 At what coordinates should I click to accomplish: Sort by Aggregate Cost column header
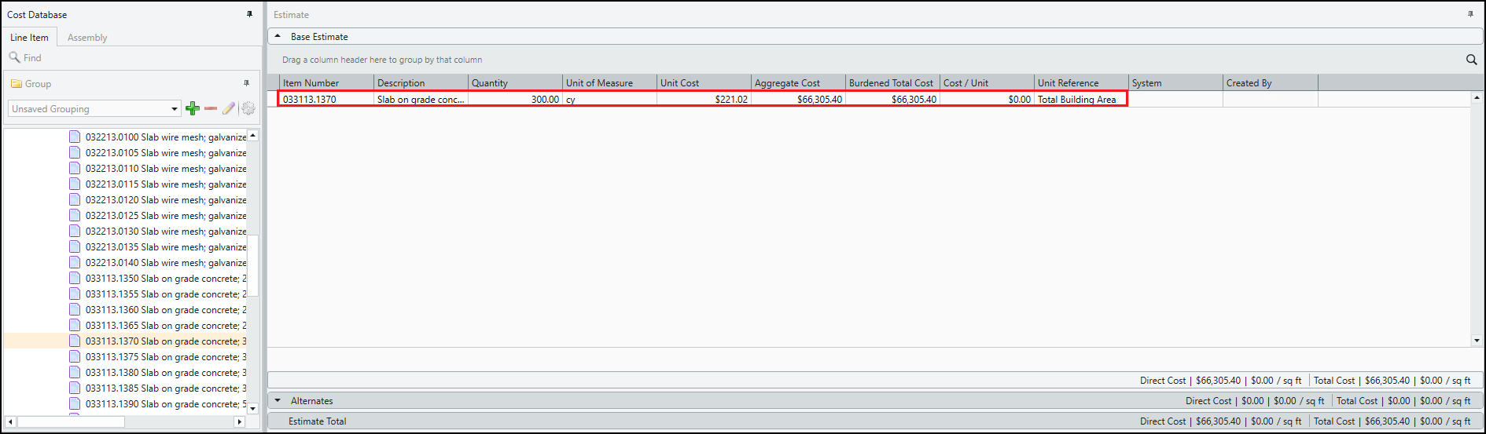point(798,82)
